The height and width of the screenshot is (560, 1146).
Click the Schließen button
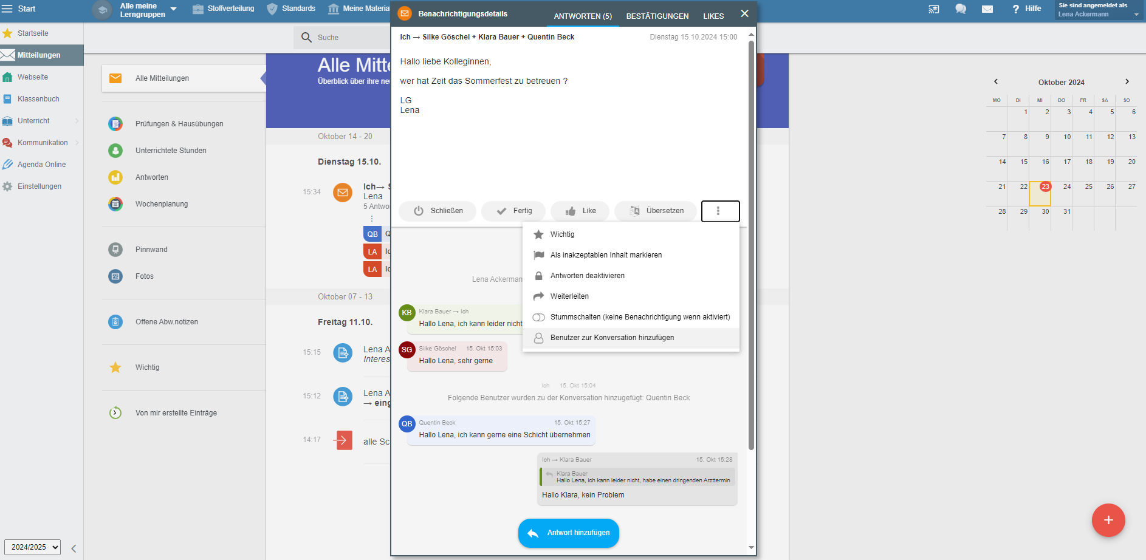click(x=437, y=211)
